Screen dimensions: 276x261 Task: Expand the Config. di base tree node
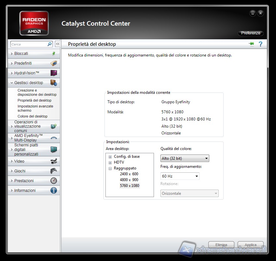point(110,157)
